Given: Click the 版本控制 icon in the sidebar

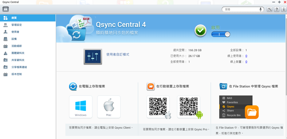Looking at the screenshot, I should click(x=6, y=74).
